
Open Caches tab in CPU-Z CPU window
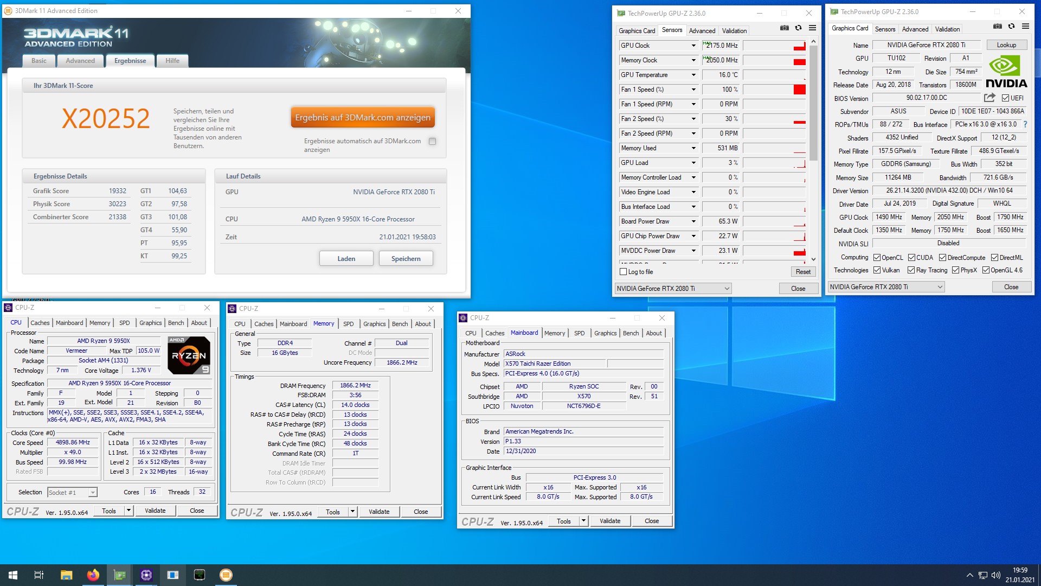(x=40, y=323)
